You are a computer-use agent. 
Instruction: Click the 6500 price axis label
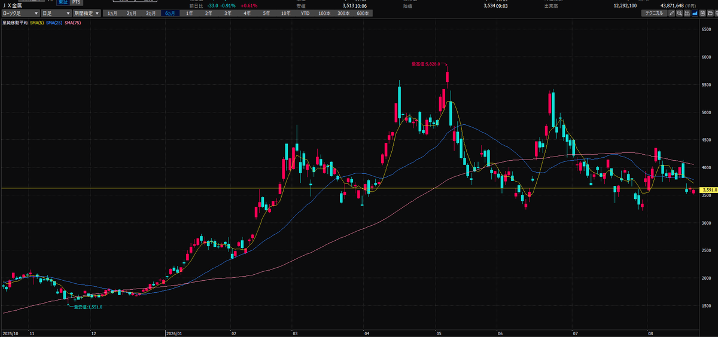707,29
